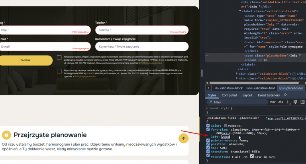Toggle the computed styles sidebar icon
306x164 pixels.
click(x=302, y=102)
